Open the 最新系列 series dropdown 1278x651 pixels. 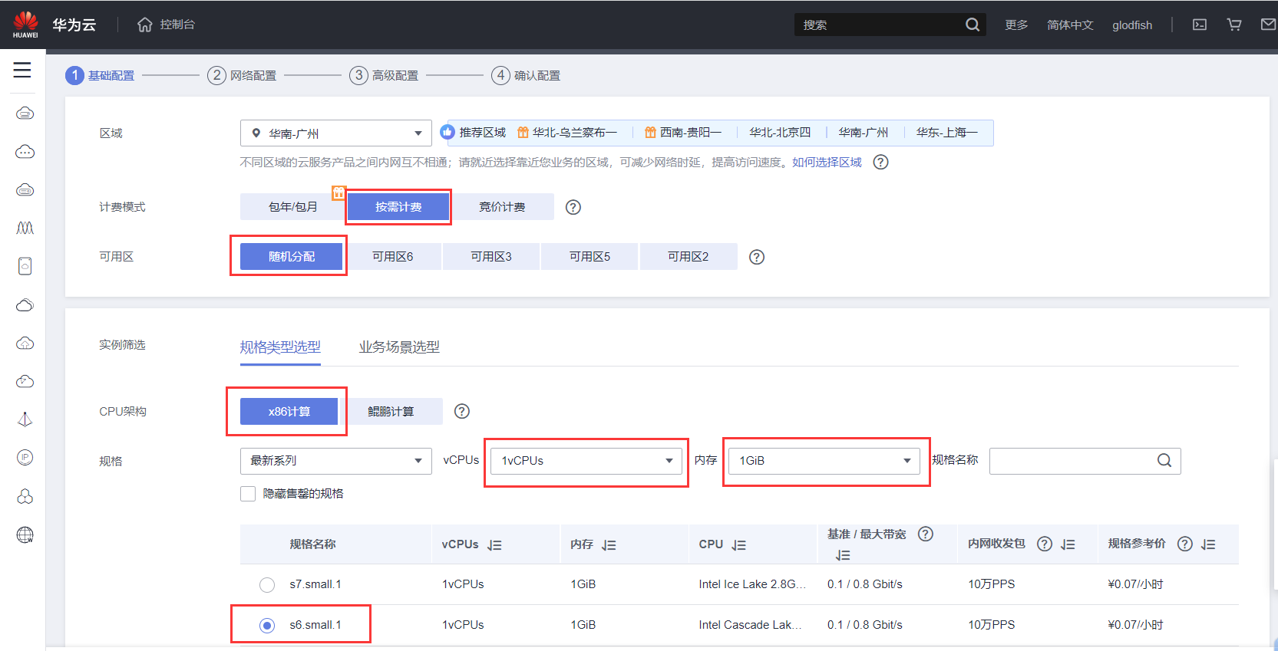(336, 461)
